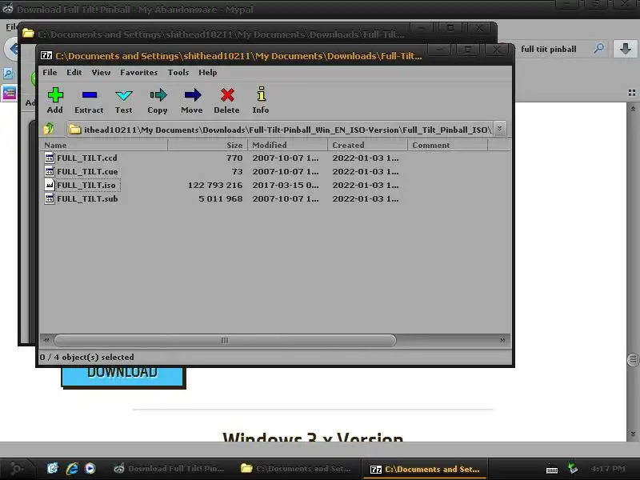Switch to Download Full Tilt Pinball taskbar button
Image resolution: width=640 pixels, height=480 pixels.
tap(169, 469)
